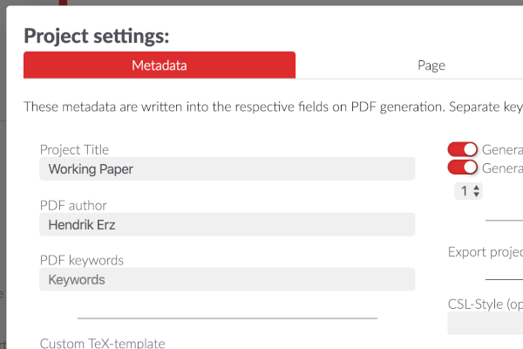Click the CSL-Style label text
The image size is (523, 349).
(486, 305)
